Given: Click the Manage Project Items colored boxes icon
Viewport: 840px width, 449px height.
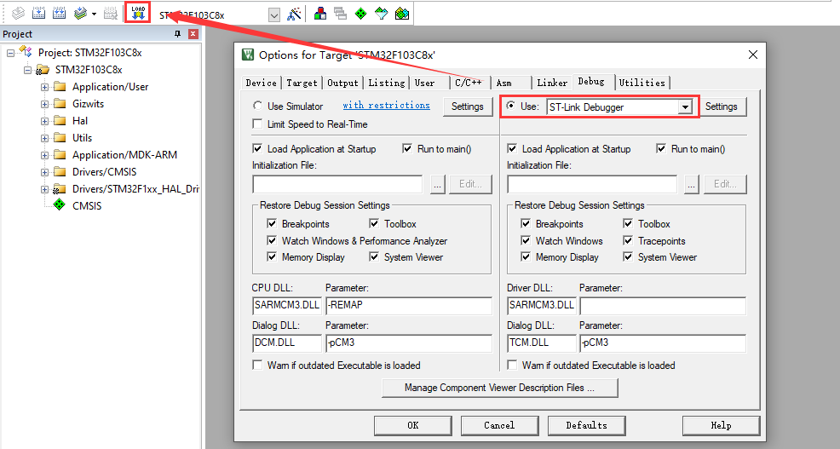Looking at the screenshot, I should [320, 14].
